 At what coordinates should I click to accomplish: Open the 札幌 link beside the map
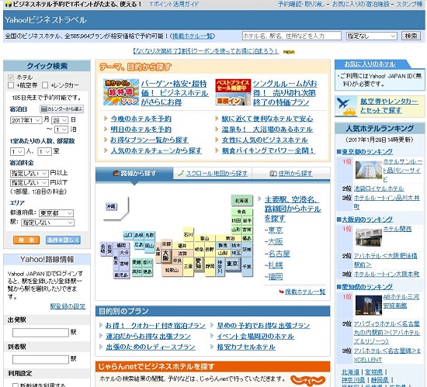coord(276,265)
